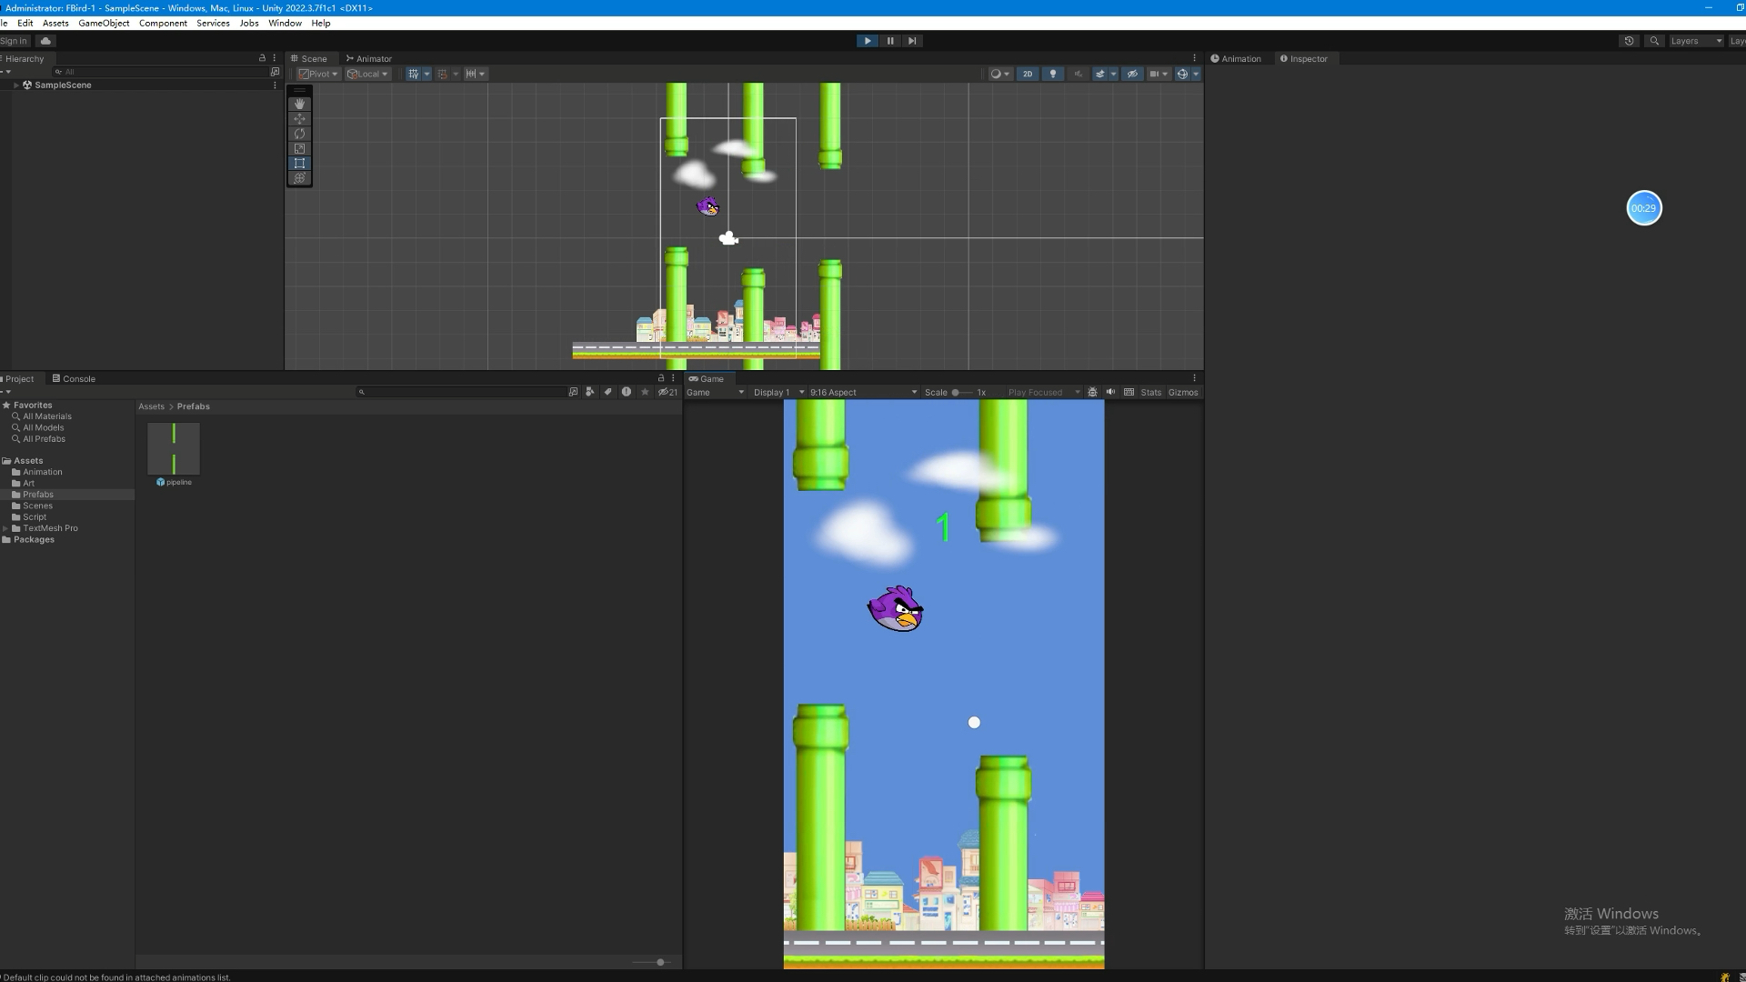This screenshot has height=982, width=1746.
Task: Toggle grid visibility in Scene toolbar
Action: tap(414, 74)
